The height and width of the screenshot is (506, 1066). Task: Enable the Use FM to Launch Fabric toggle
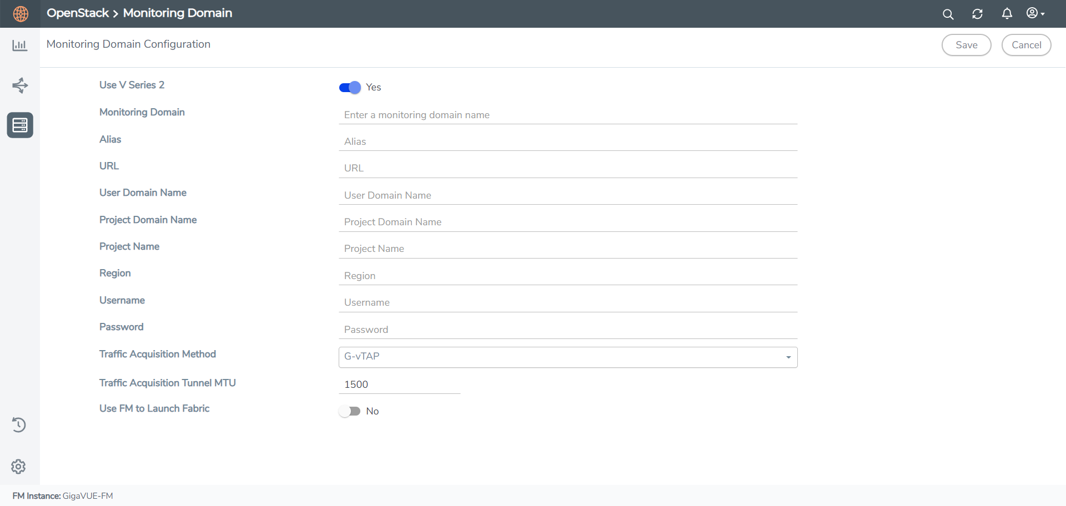pyautogui.click(x=350, y=411)
